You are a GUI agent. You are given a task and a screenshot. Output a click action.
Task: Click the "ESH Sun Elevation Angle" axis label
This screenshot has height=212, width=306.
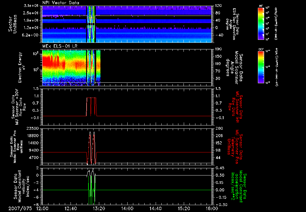232,24
